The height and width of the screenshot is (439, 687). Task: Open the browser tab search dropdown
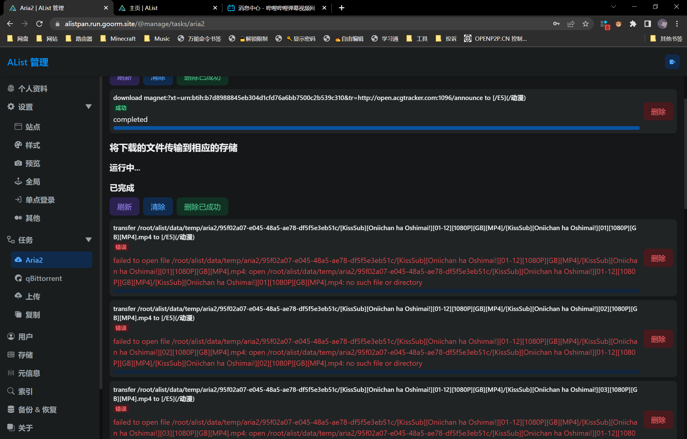[x=613, y=7]
